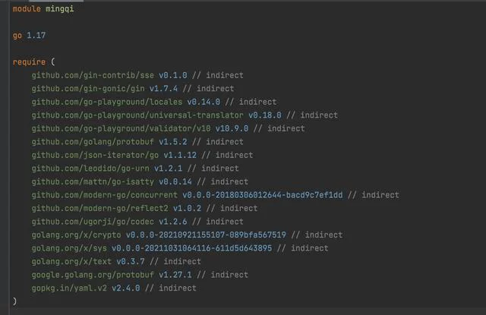
Task: Open the github.com/gin-gonic/gin module path
Action: [x=88, y=89]
